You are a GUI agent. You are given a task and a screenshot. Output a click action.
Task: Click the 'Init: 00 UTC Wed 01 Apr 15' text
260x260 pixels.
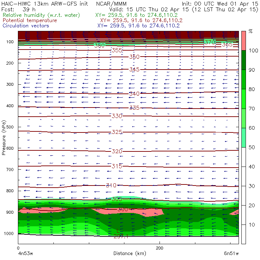pos(220,4)
